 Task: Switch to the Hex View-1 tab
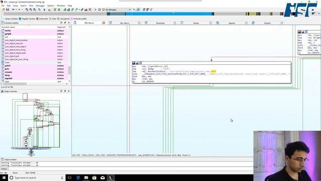point(125,23)
